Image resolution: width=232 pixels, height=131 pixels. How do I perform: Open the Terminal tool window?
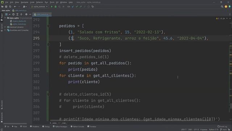[x=92, y=127]
